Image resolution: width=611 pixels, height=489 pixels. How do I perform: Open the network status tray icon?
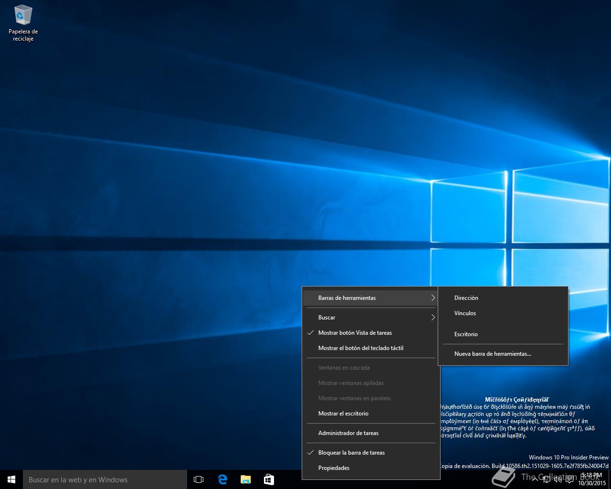pyautogui.click(x=547, y=480)
